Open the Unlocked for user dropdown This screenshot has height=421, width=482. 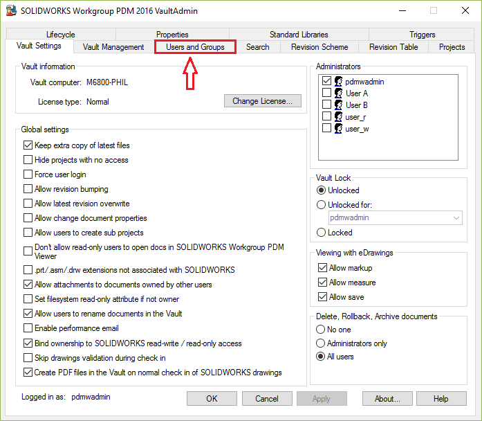click(x=396, y=217)
